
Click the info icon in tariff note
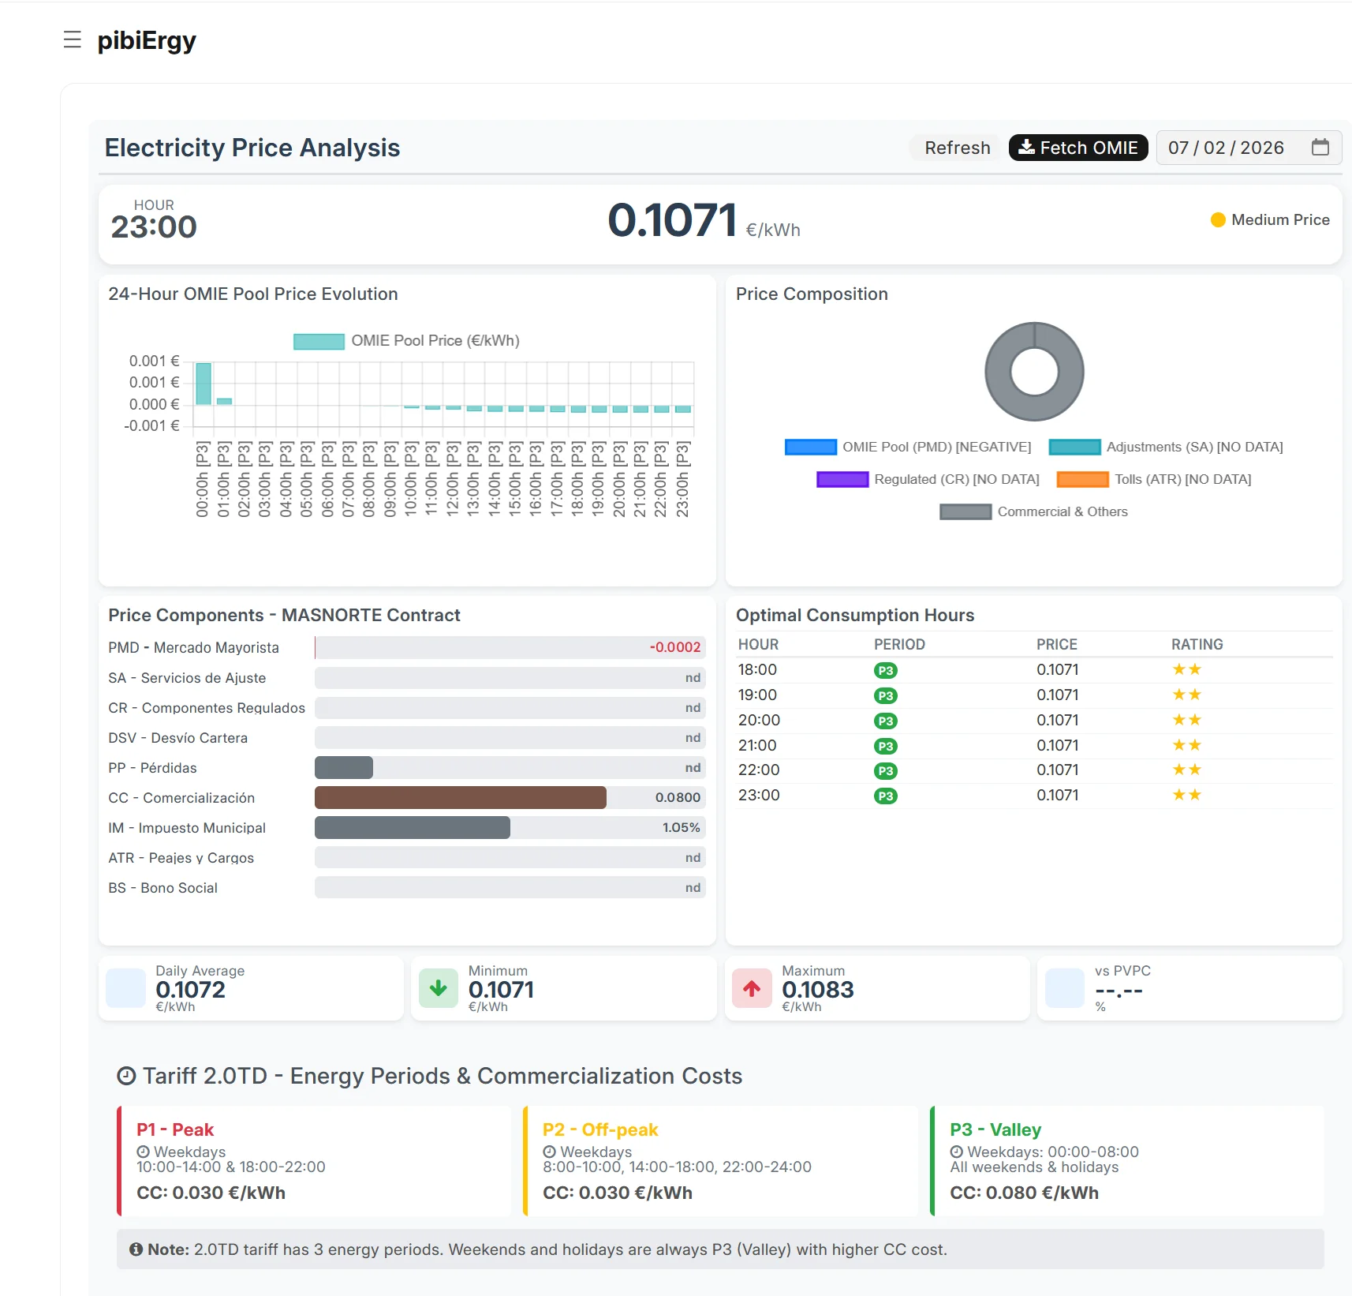(136, 1249)
